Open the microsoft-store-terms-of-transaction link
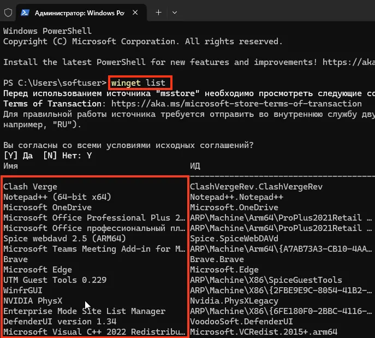This screenshot has height=338, width=375. pyautogui.click(x=236, y=104)
